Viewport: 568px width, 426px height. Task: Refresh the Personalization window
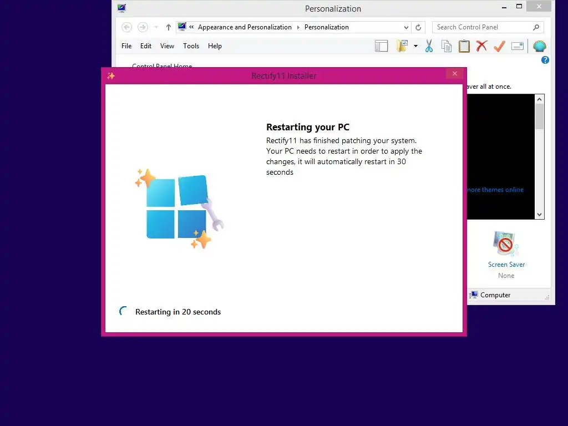point(418,28)
